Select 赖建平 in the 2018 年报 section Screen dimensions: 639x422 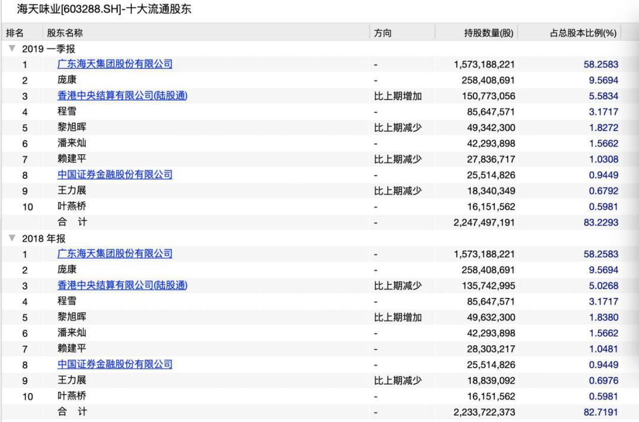72,348
